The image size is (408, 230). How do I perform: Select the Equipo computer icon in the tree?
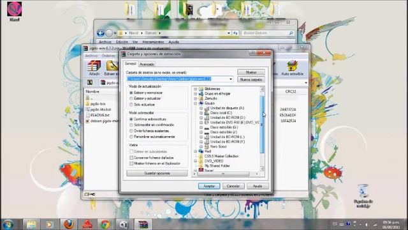[201, 103]
